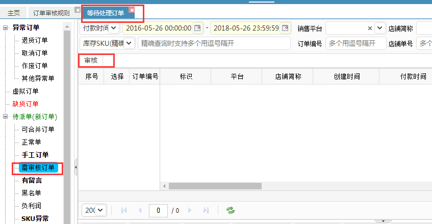This screenshot has width=432, height=224.
Task: Click the page number input box
Action: 158,211
